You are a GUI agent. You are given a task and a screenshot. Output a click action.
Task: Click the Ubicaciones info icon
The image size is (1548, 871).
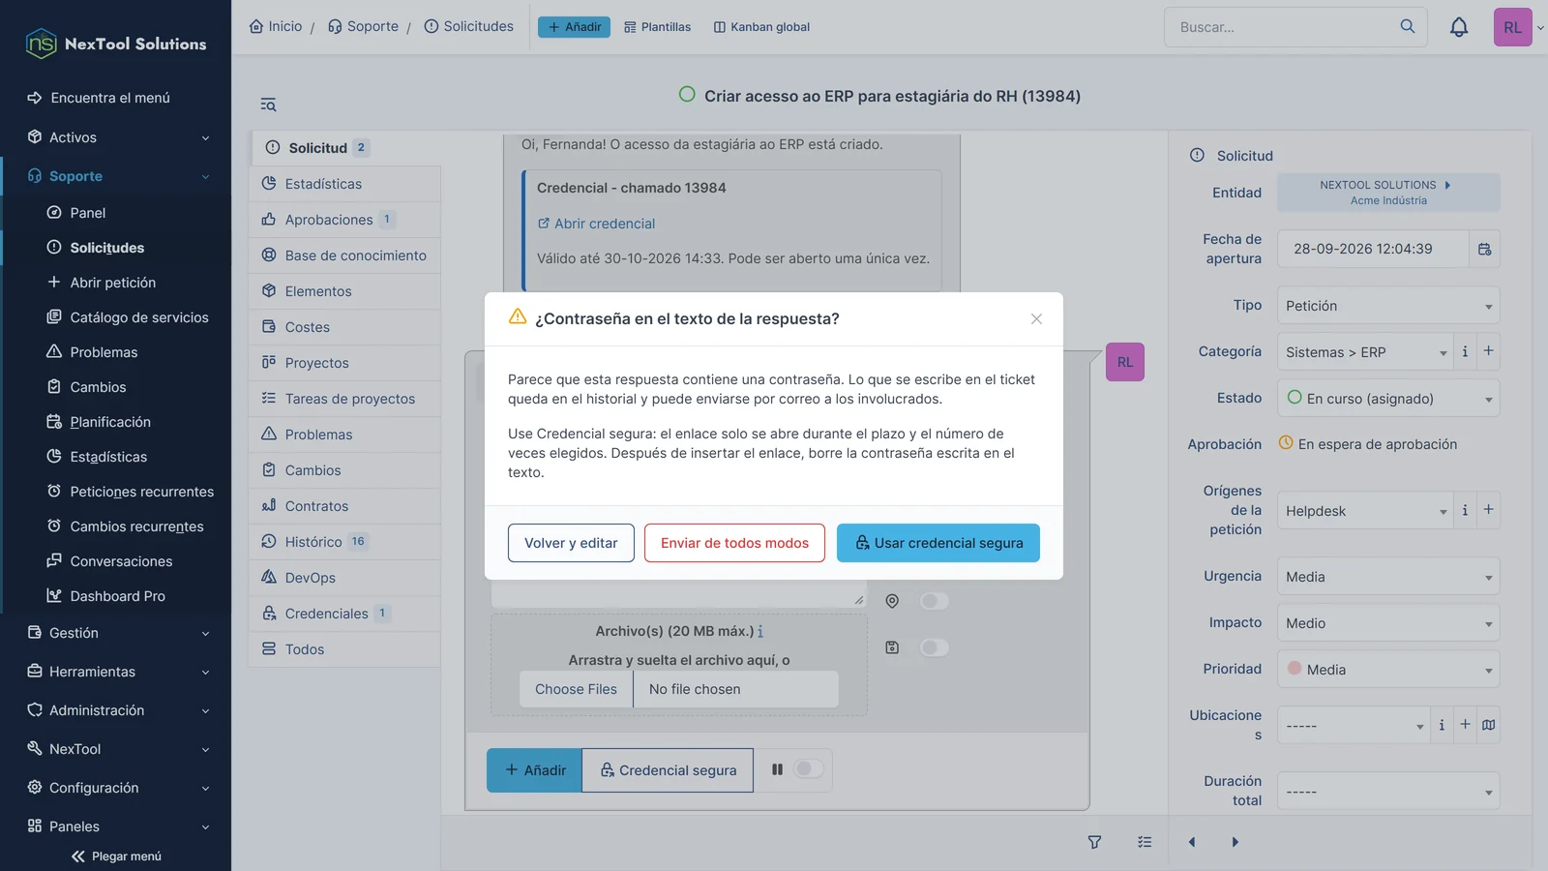(x=1442, y=725)
